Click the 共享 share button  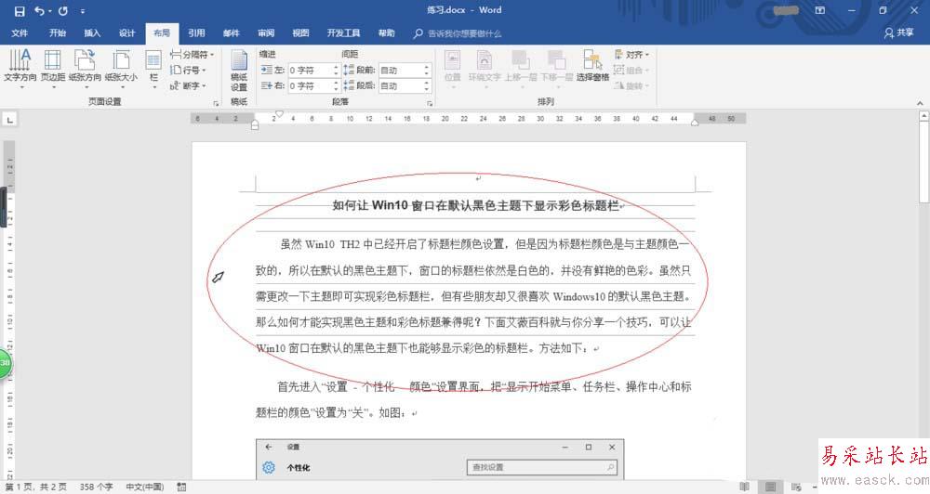tap(899, 33)
